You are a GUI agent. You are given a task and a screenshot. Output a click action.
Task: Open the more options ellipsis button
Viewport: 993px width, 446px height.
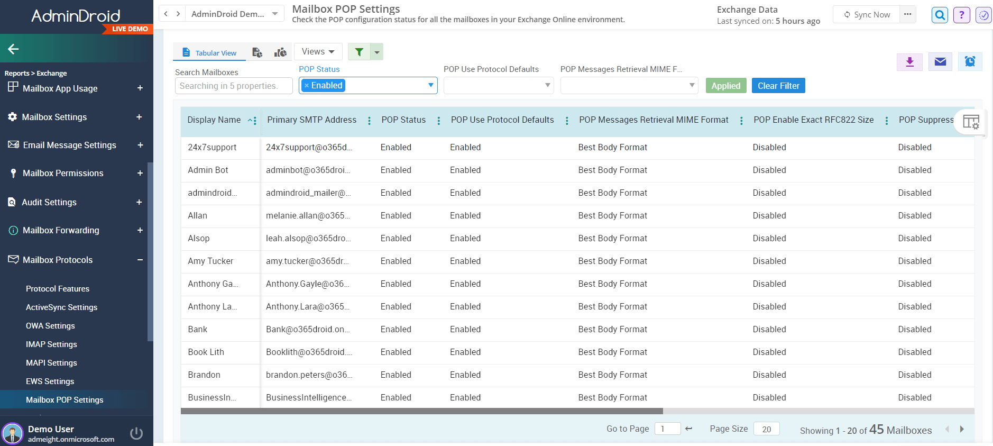[908, 14]
